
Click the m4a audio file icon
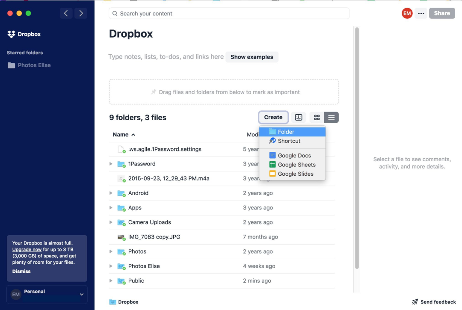pyautogui.click(x=121, y=179)
